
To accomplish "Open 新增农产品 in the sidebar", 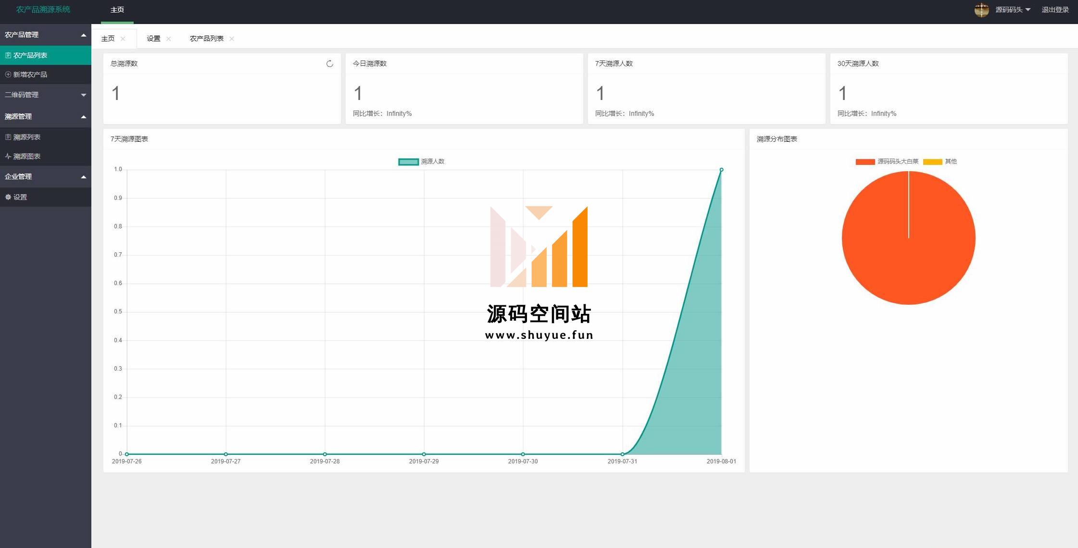I will coord(46,75).
